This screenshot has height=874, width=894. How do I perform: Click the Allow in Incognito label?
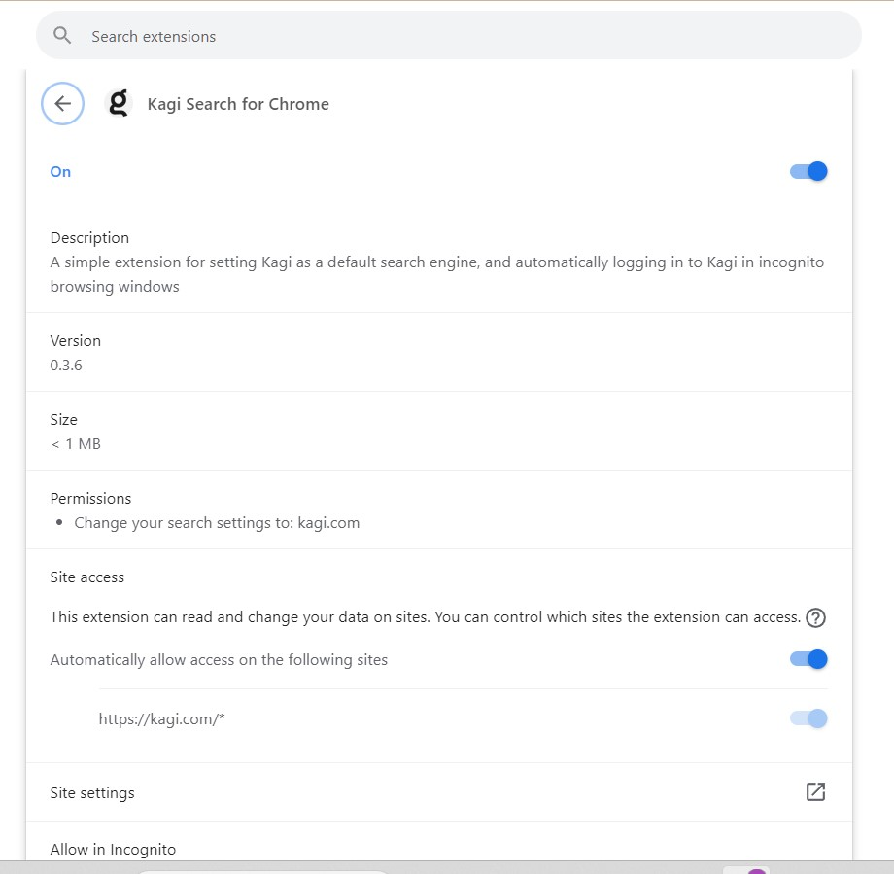[x=113, y=850]
